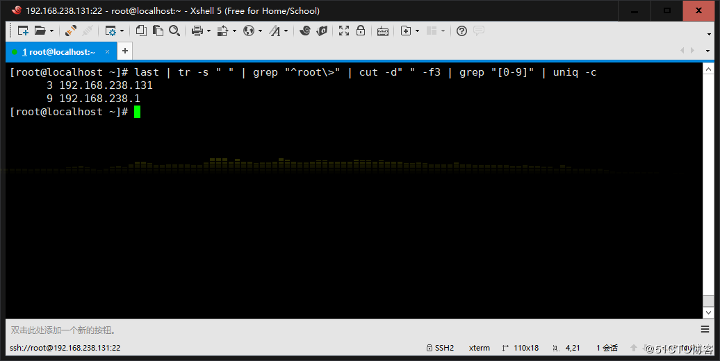Click the New Session icon in toolbar

(x=23, y=31)
